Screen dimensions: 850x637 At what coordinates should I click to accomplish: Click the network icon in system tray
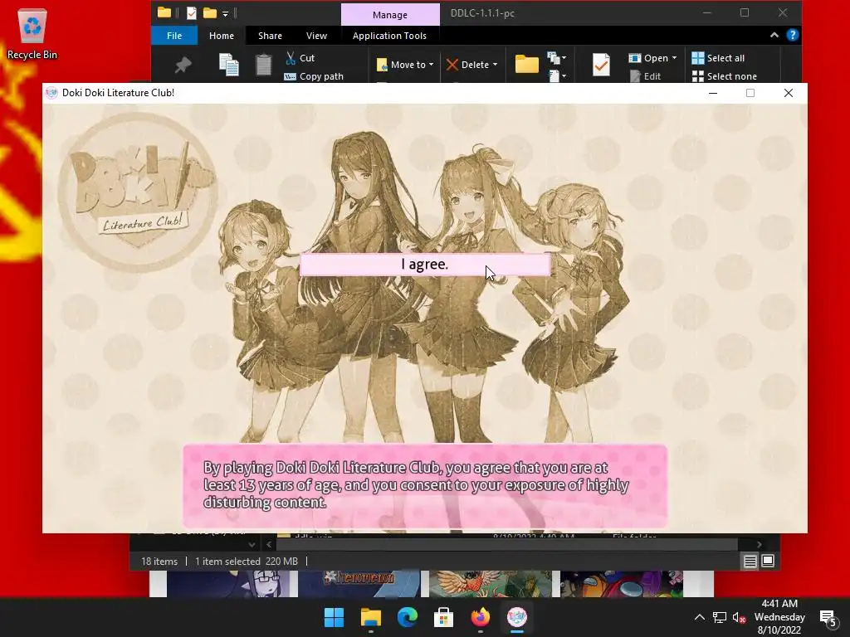pos(720,617)
